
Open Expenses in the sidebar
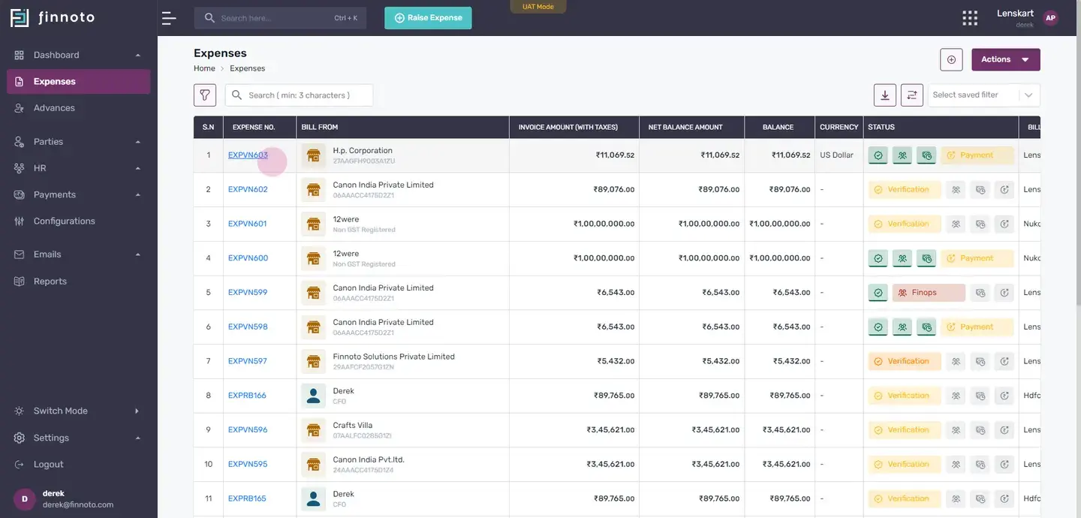(79, 82)
